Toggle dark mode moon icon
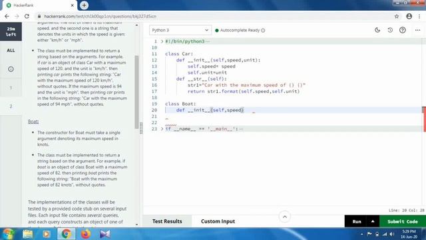The width and height of the screenshot is (426, 240). tap(377, 30)
